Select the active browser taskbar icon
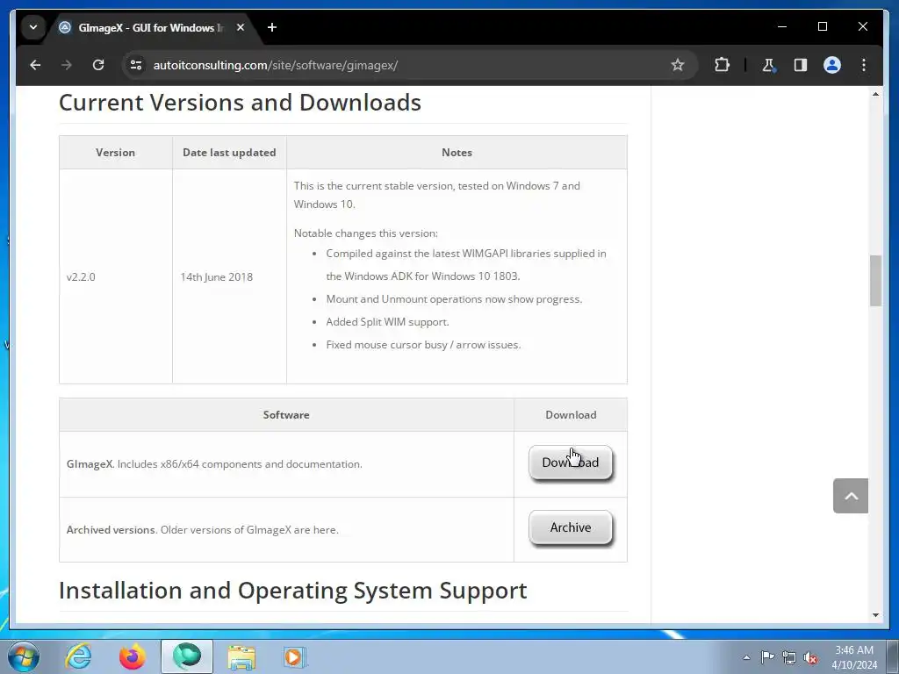The width and height of the screenshot is (899, 674). [187, 656]
